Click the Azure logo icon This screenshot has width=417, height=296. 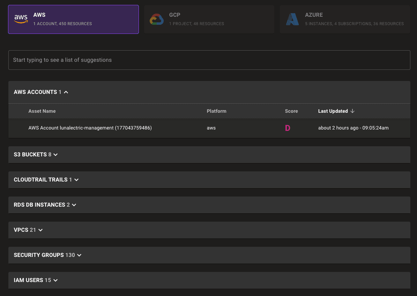pyautogui.click(x=292, y=19)
